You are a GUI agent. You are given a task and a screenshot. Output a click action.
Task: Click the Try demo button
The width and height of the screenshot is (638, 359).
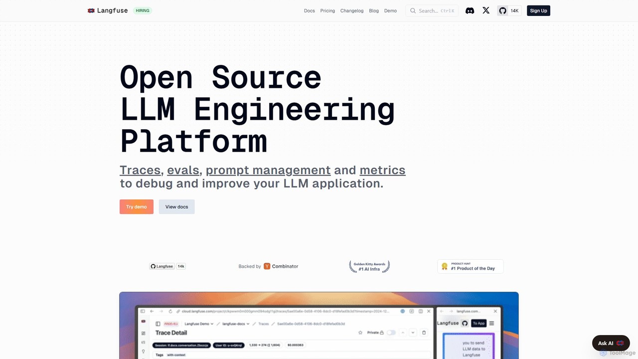(137, 206)
